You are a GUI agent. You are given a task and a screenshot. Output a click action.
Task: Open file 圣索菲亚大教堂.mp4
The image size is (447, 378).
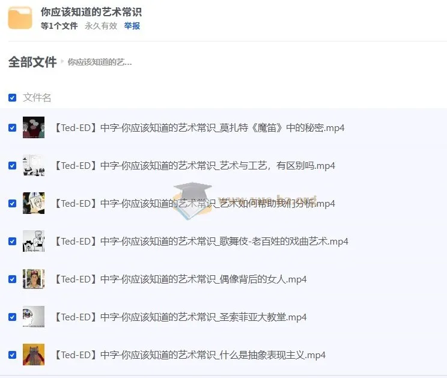point(180,317)
